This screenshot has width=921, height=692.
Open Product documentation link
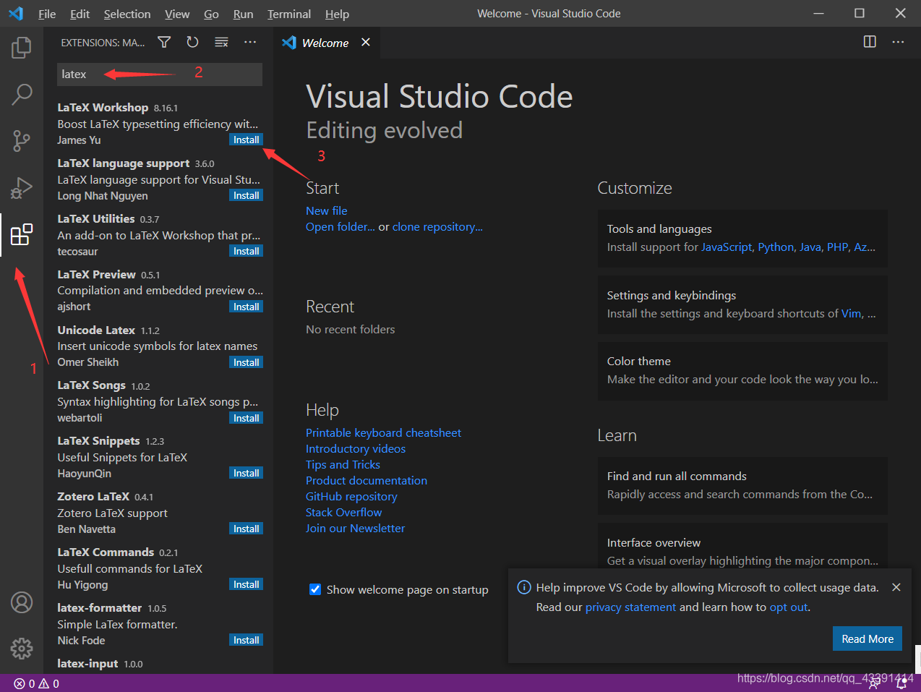pos(367,480)
